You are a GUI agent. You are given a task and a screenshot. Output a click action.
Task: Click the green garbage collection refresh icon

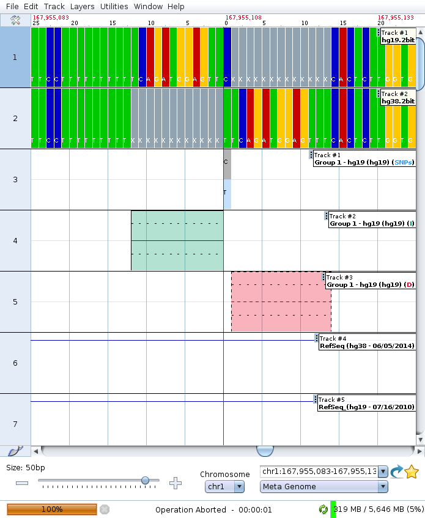pyautogui.click(x=323, y=509)
